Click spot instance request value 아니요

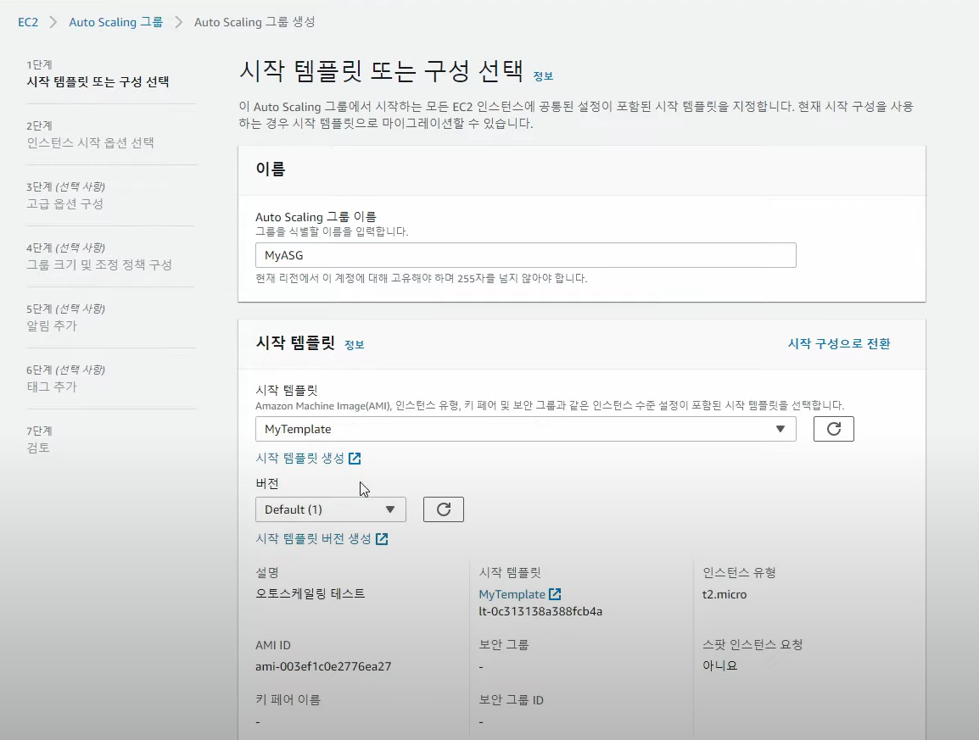coord(720,665)
